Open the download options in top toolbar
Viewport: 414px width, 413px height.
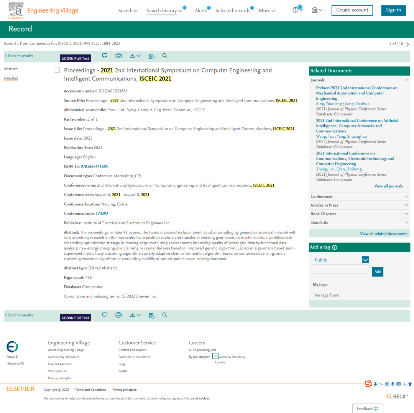[135, 56]
